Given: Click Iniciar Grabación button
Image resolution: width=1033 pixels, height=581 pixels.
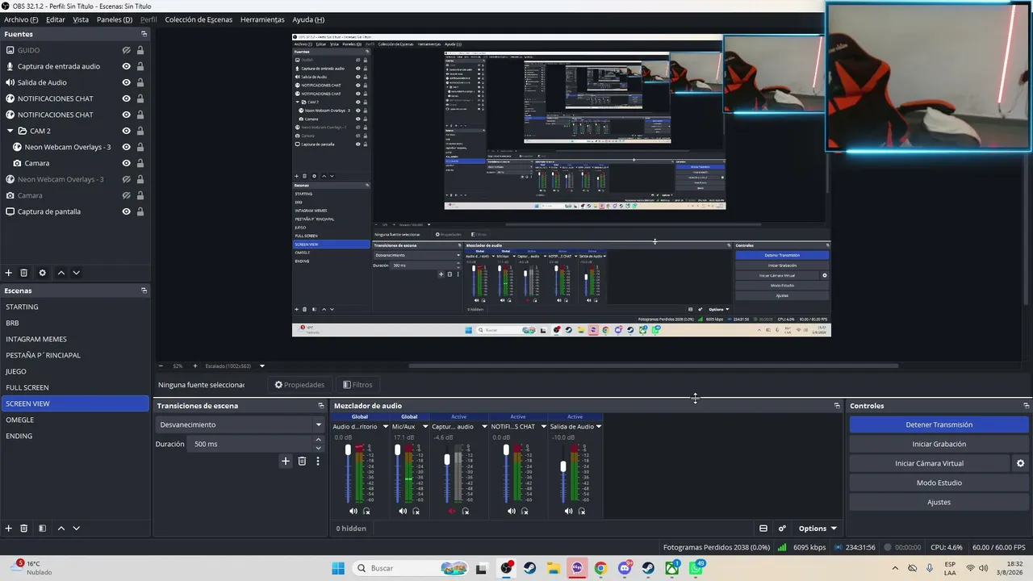Looking at the screenshot, I should 939,444.
